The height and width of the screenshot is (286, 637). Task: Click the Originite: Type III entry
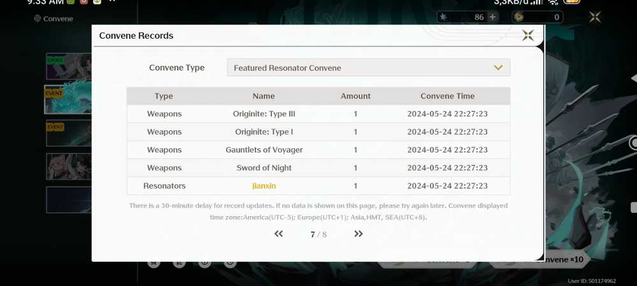click(x=264, y=114)
